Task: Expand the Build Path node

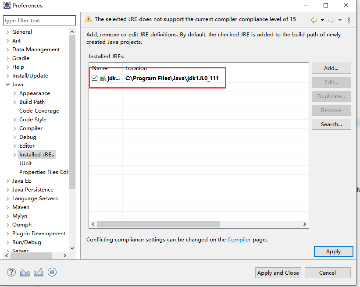Action: click(15, 102)
